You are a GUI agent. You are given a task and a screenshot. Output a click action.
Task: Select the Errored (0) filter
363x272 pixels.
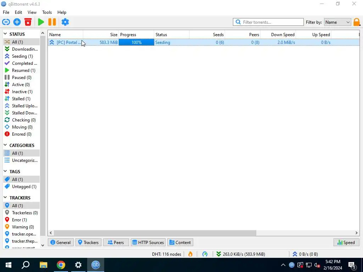tap(21, 134)
